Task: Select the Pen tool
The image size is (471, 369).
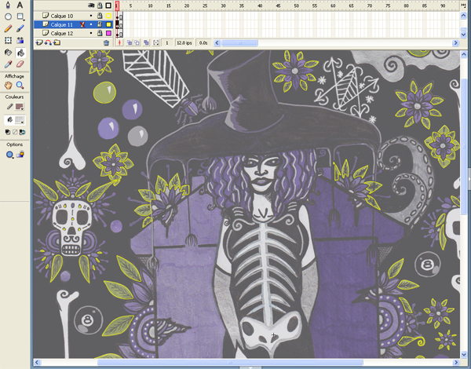Action: tap(8, 5)
